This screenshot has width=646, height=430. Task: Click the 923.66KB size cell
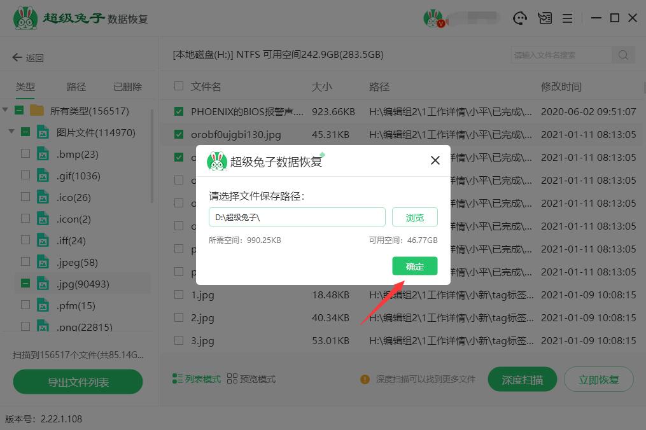coord(334,111)
